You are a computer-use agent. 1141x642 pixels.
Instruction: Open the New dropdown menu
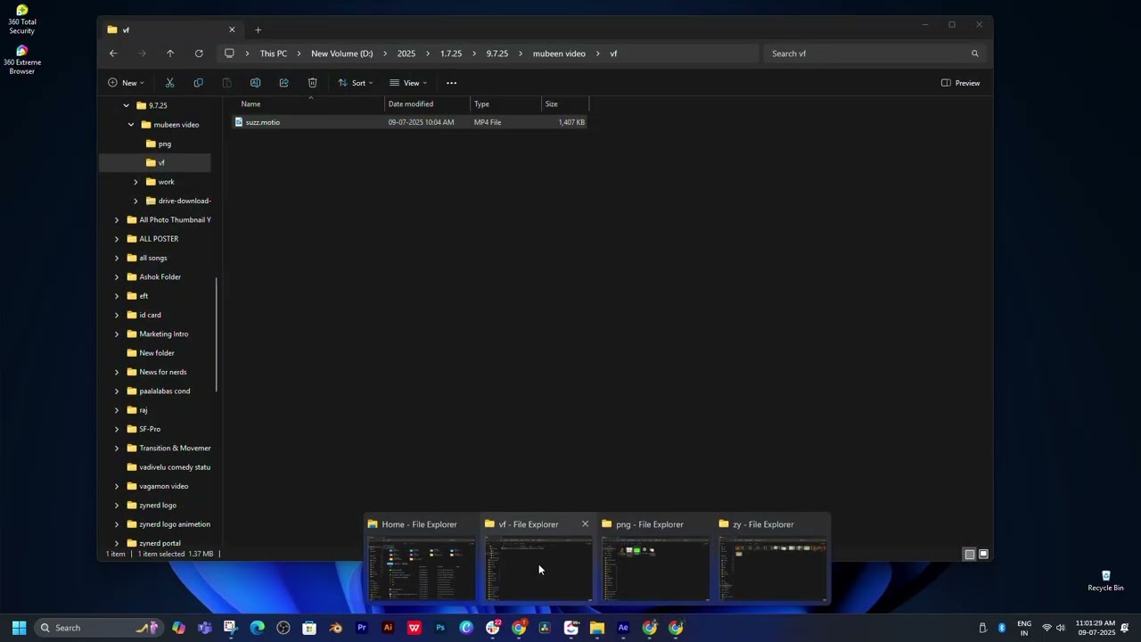coord(126,83)
